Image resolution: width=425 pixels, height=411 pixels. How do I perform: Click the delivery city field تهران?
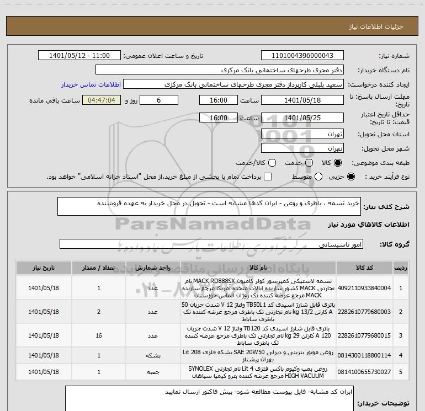tap(302, 148)
